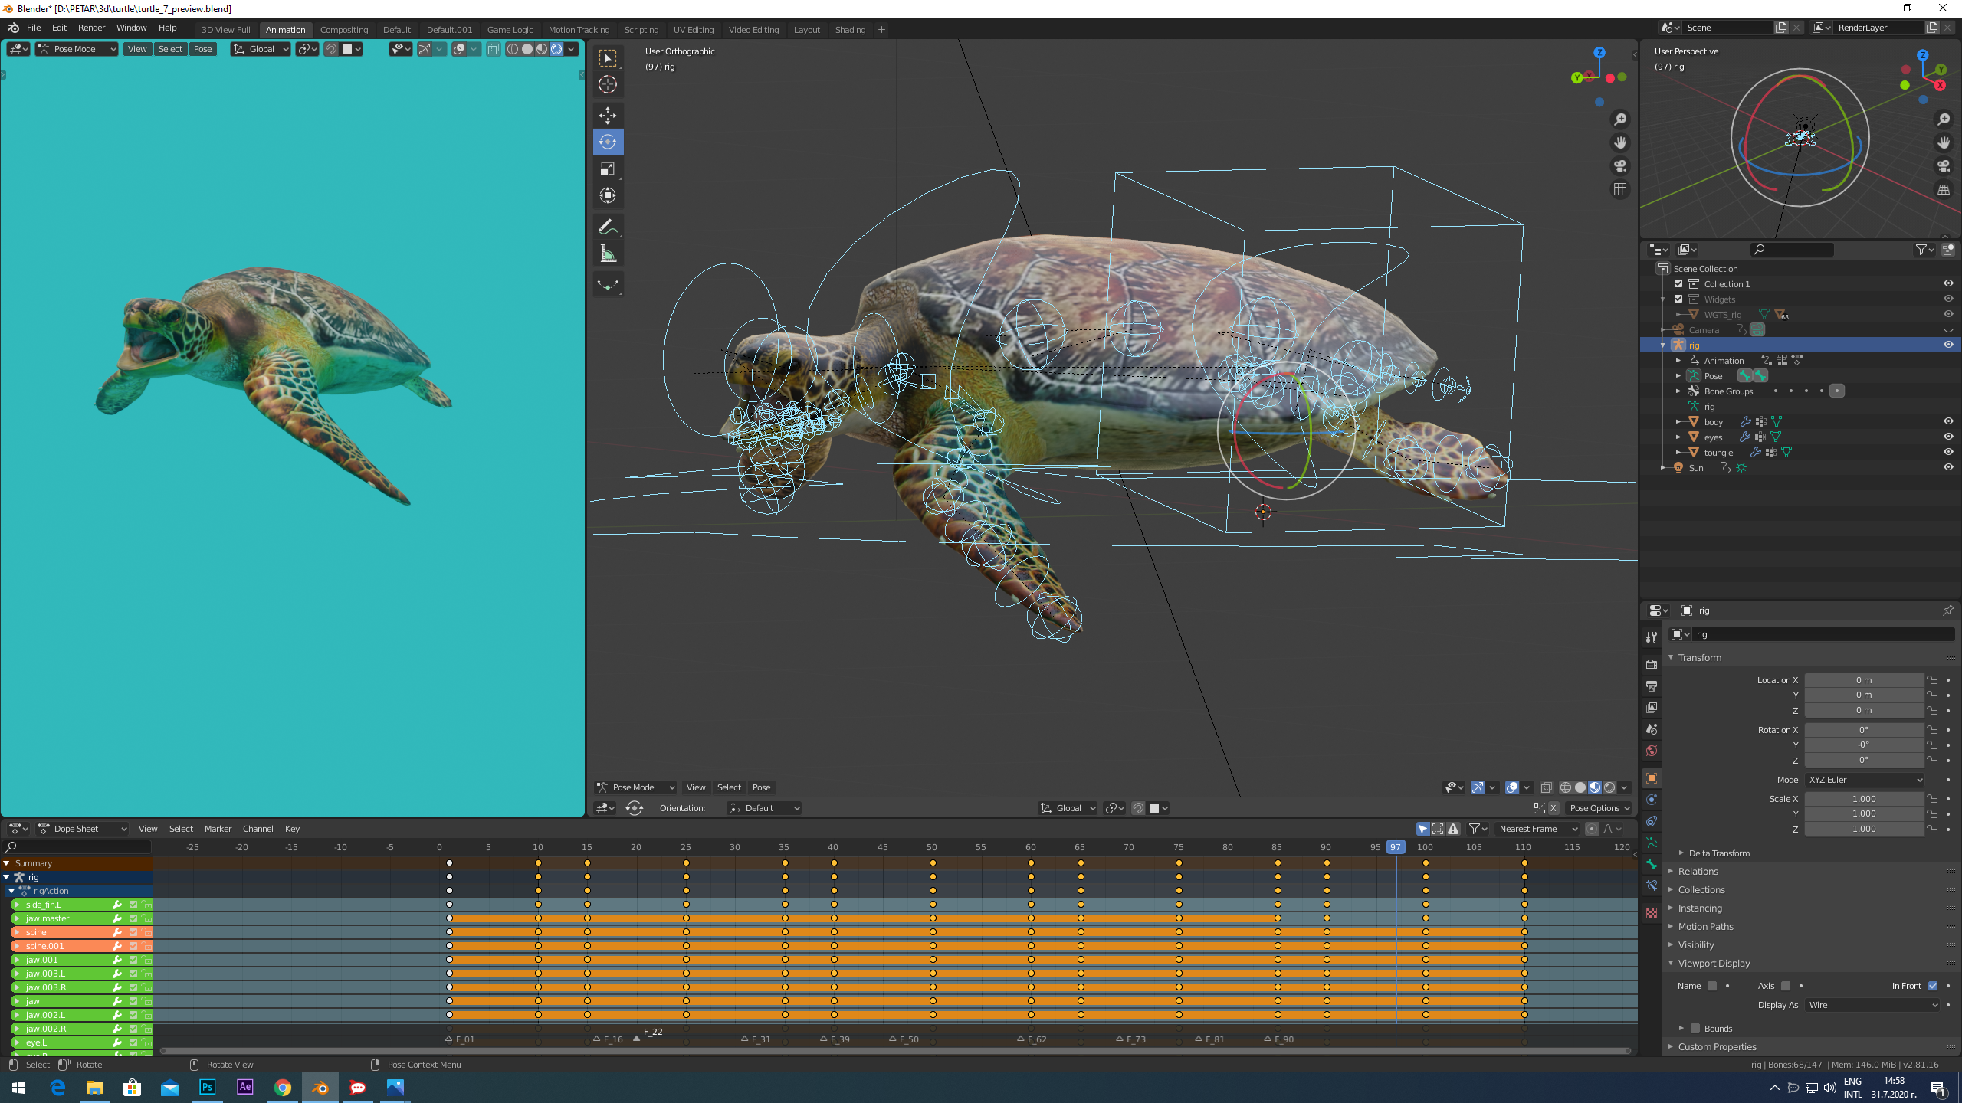Click the wrench modifier icon next to body object
Viewport: 1962px width, 1103px height.
tap(1745, 421)
